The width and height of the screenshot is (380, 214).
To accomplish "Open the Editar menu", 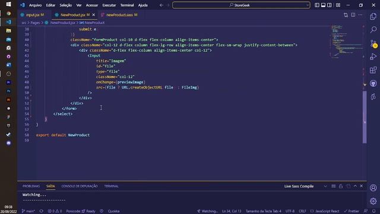I will pos(50,5).
